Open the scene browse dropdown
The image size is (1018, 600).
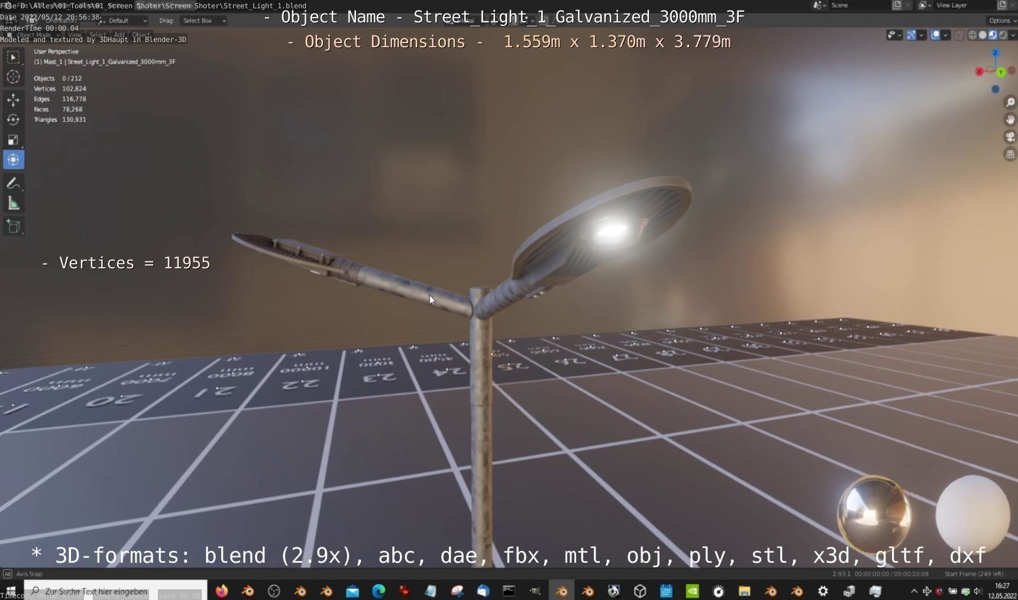[x=819, y=5]
